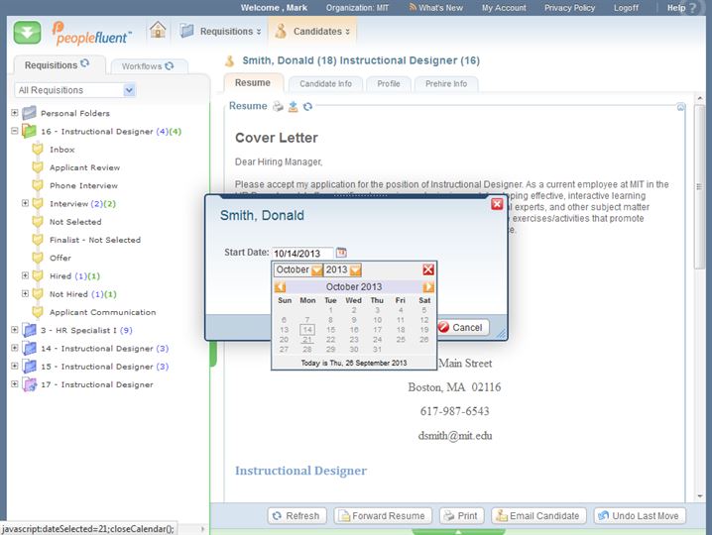Click the resume upload icon
712x535 pixels.
pos(294,107)
